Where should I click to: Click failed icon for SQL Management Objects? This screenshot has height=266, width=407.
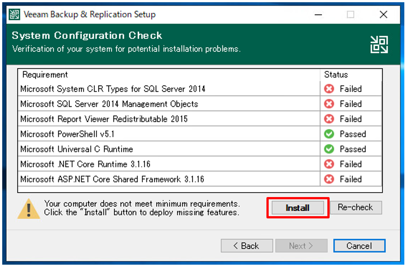(329, 104)
